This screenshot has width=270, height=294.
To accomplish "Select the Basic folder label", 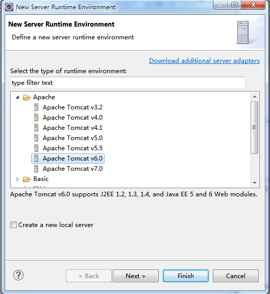I will [x=41, y=179].
